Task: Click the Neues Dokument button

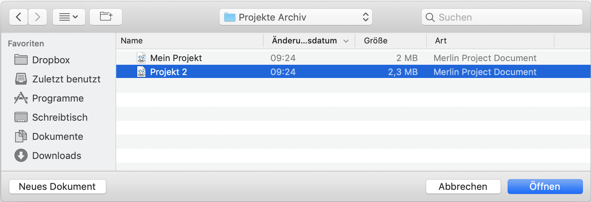Action: 58,187
